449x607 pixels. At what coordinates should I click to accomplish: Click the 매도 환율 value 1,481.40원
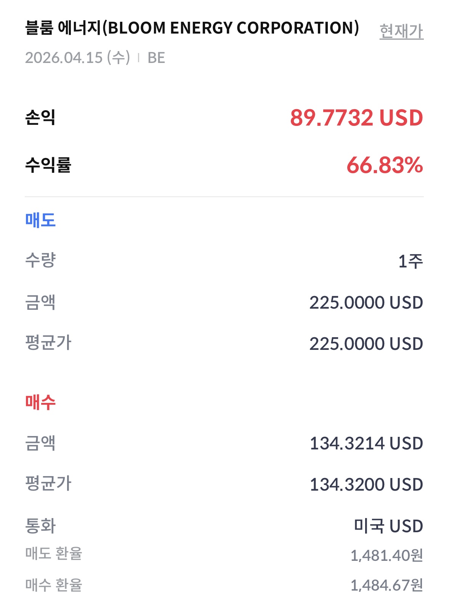pos(386,555)
